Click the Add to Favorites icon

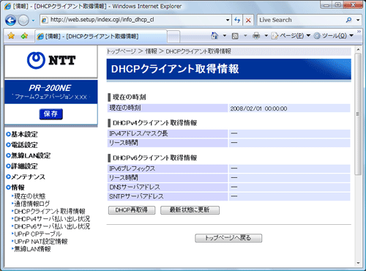pos(24,36)
